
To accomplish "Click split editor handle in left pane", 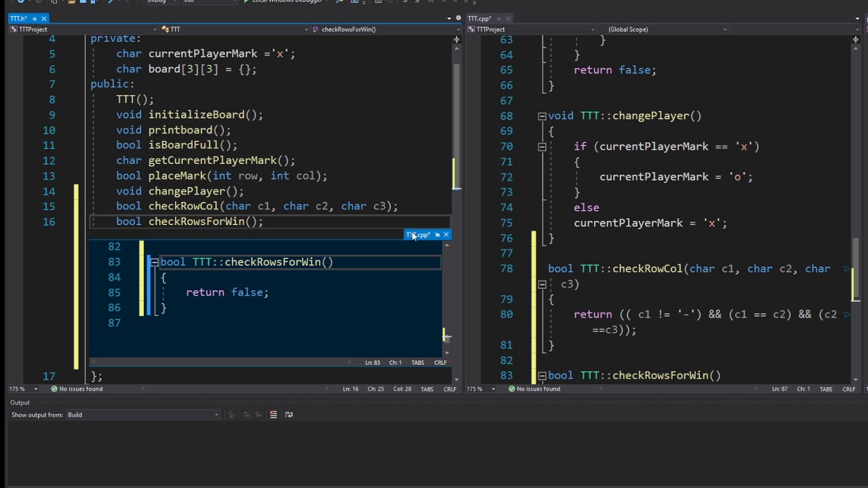I will [x=456, y=40].
